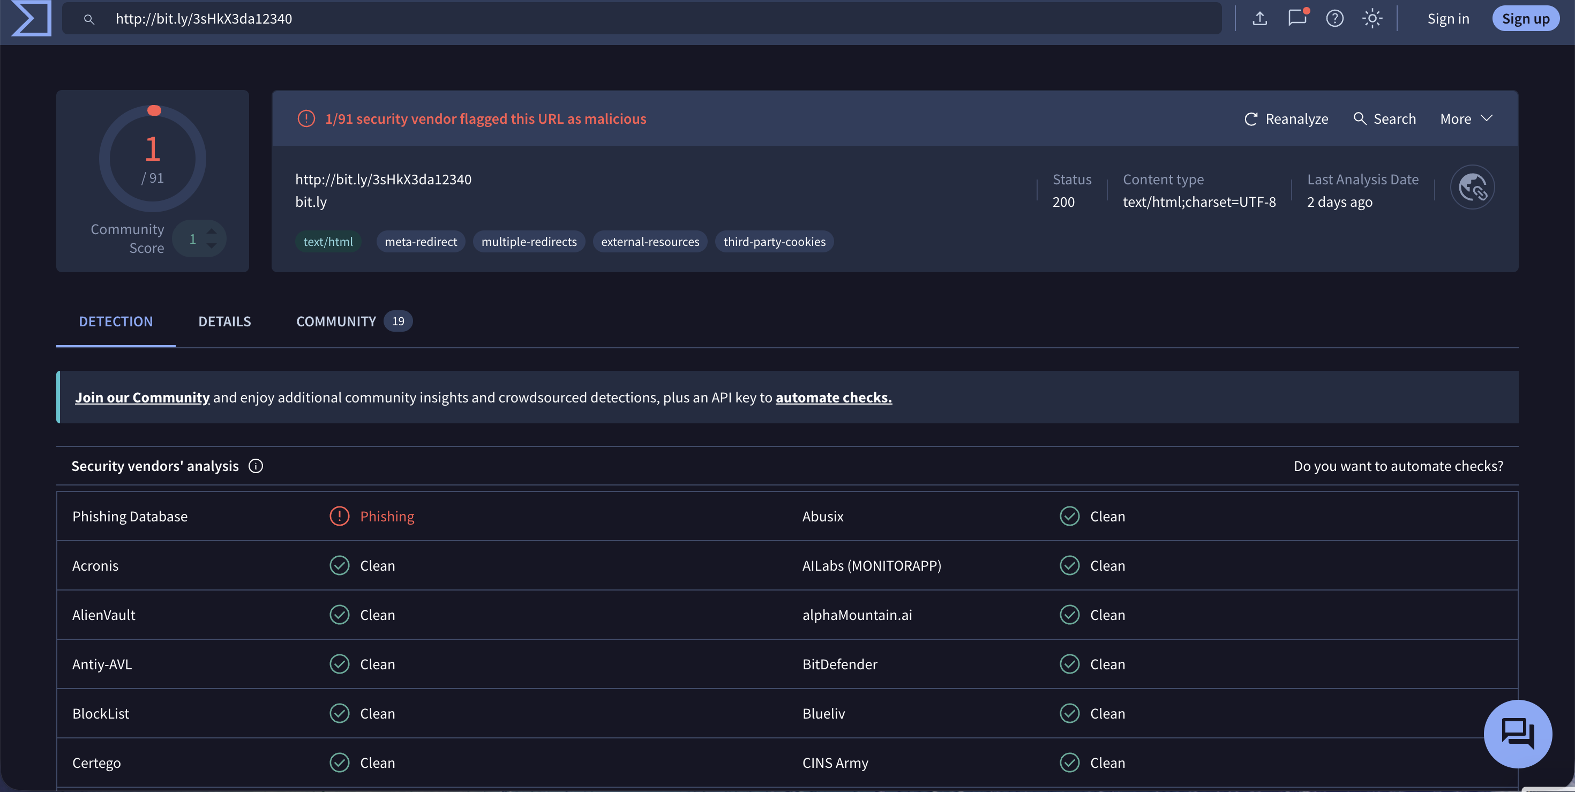The height and width of the screenshot is (792, 1575).
Task: Click the Clean checkmark icon for Acronis
Action: pos(339,565)
